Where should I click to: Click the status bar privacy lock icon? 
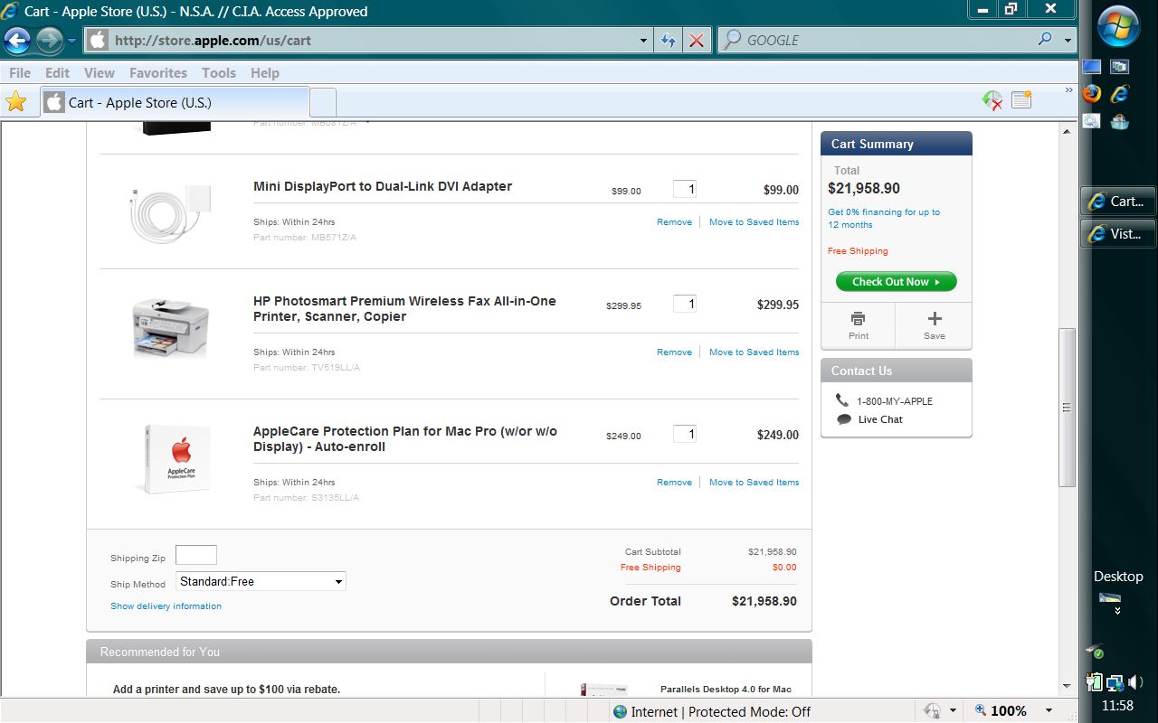pos(931,711)
